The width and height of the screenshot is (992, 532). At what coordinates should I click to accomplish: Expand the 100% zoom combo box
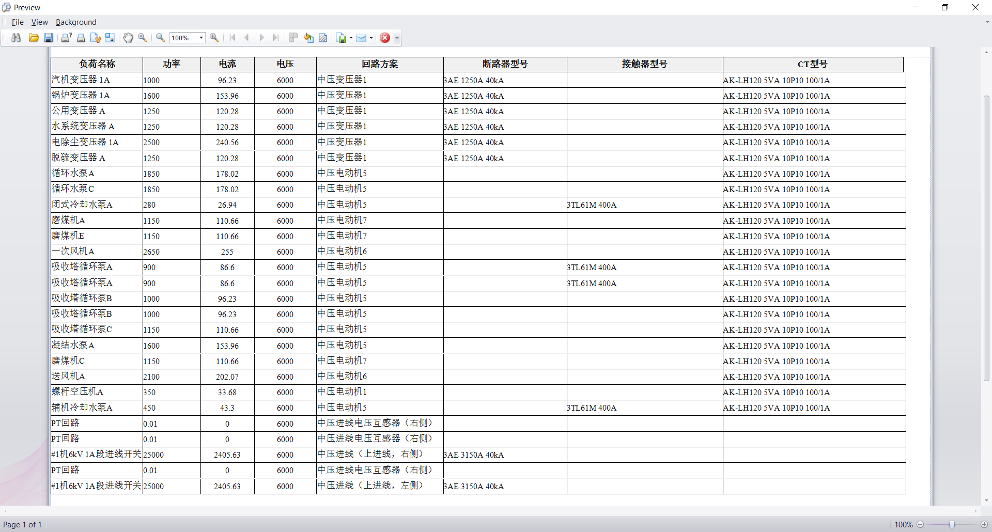[201, 38]
